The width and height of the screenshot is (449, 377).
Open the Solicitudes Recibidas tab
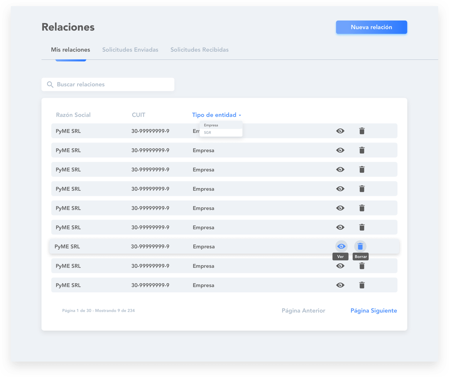[x=199, y=50]
